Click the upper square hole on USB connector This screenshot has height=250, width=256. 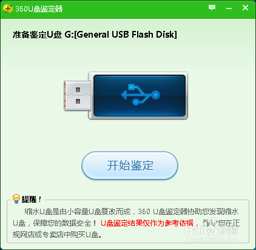point(78,90)
